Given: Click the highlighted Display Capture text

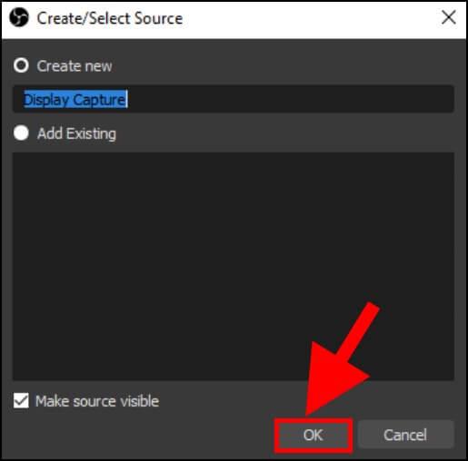Looking at the screenshot, I should (x=75, y=99).
